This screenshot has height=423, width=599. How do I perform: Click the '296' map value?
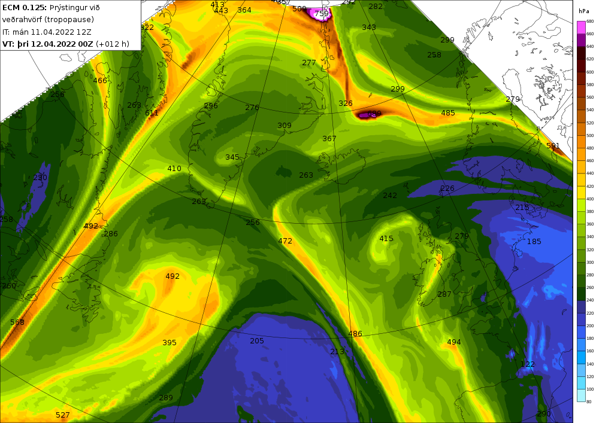point(211,106)
